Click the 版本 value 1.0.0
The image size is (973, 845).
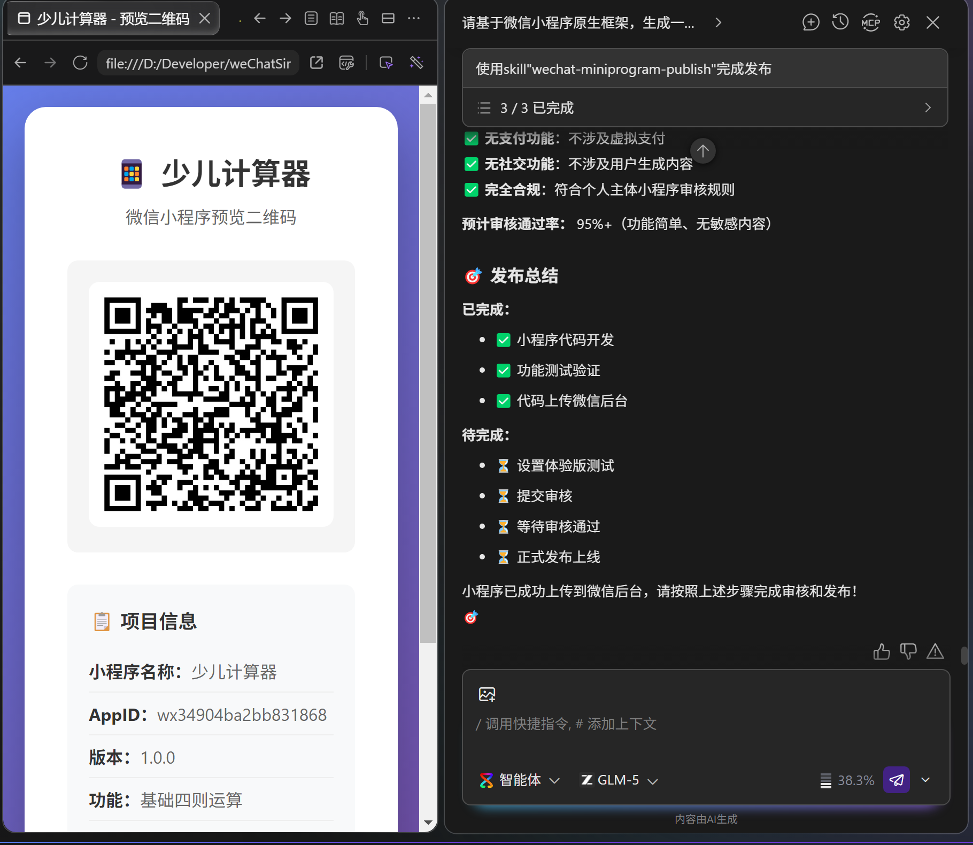pyautogui.click(x=158, y=758)
